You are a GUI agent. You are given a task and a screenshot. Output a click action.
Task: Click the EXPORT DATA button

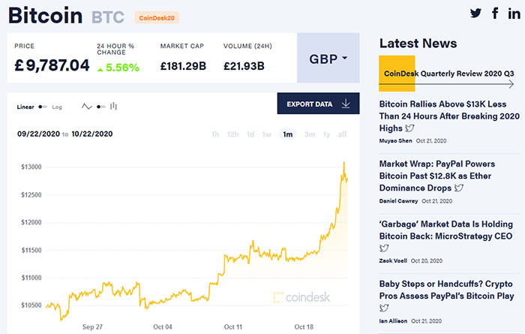coord(318,104)
